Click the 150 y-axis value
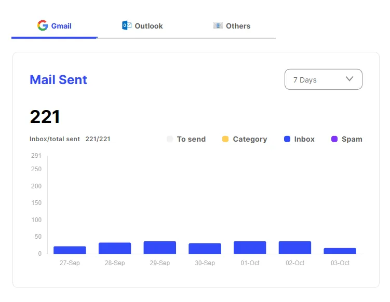Viewport: 390px width, 302px height. coord(36,203)
